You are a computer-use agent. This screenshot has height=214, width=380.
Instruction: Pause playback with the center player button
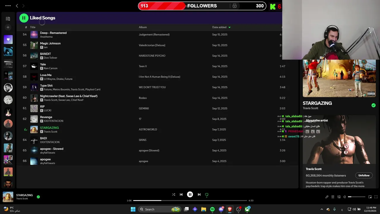[x=190, y=194]
